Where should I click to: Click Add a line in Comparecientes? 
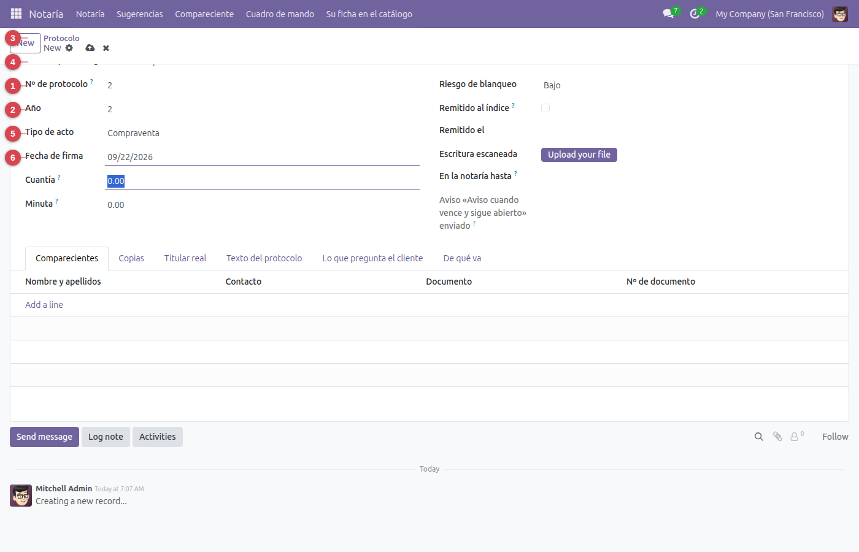tap(44, 305)
